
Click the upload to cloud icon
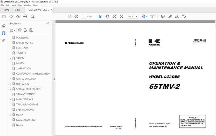click(18, 17)
